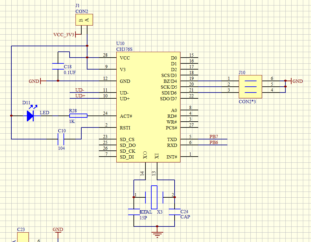Image resolution: width=311 pixels, height=242 pixels.
Task: Select the 15P capacitor left of the crystal
Action: [134, 212]
